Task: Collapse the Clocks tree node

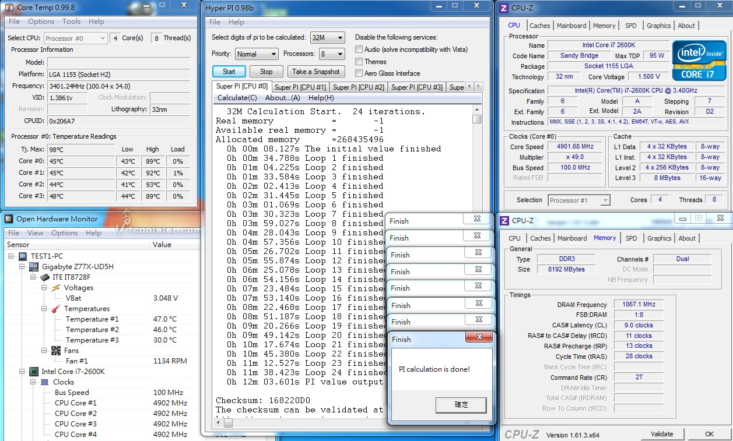Action: [x=33, y=382]
